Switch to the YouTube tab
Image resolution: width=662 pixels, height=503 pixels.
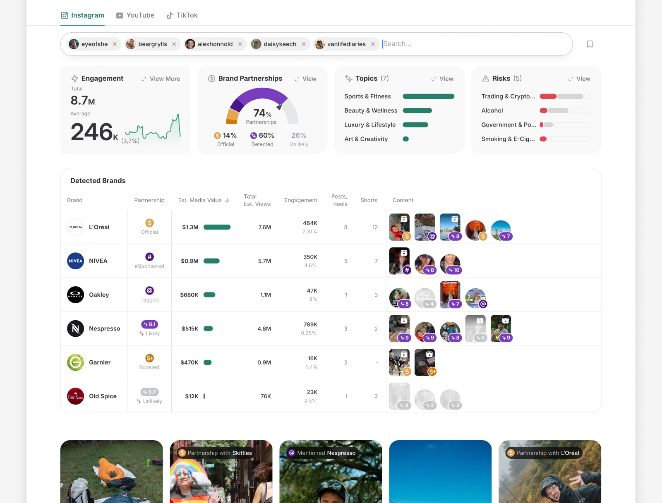click(135, 15)
